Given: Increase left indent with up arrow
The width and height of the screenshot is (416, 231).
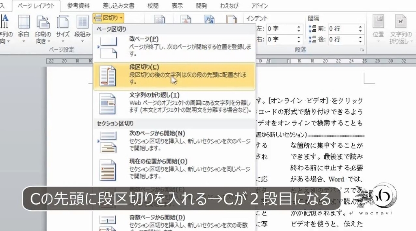Looking at the screenshot, I should pyautogui.click(x=299, y=26).
